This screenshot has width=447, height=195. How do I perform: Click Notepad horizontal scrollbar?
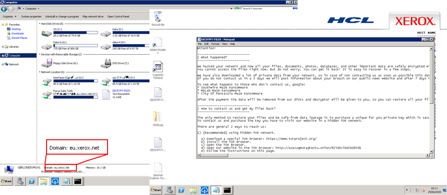pos(313,155)
